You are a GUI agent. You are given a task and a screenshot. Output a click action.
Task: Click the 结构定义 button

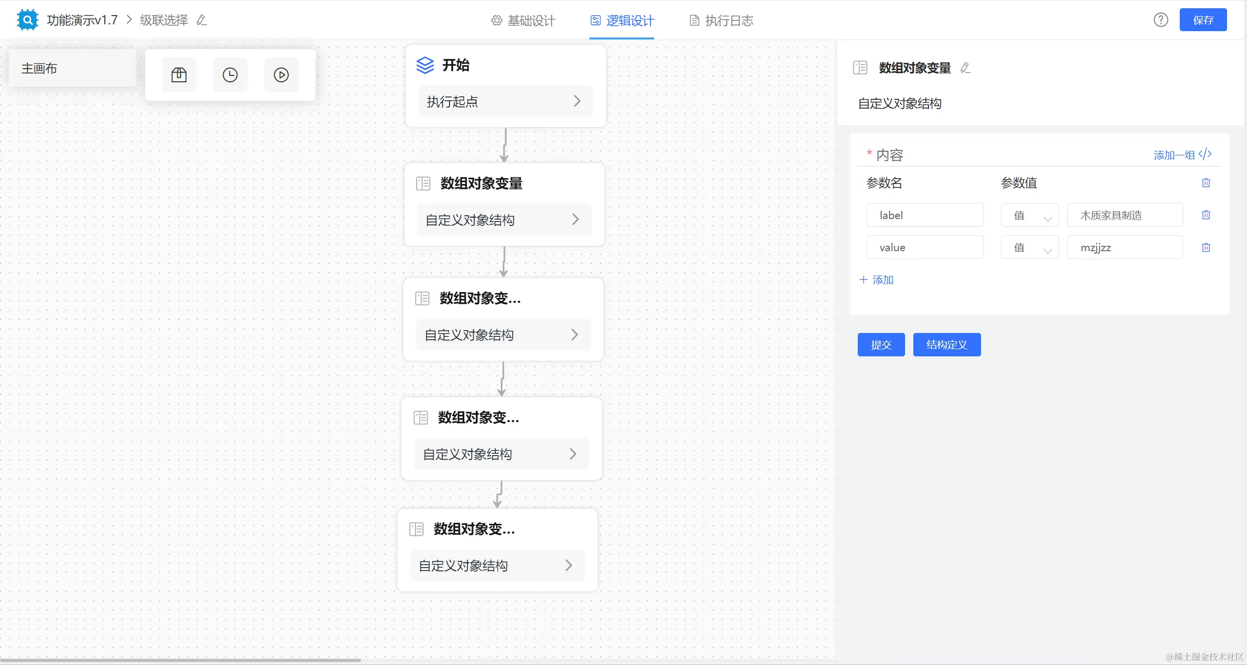tap(946, 345)
